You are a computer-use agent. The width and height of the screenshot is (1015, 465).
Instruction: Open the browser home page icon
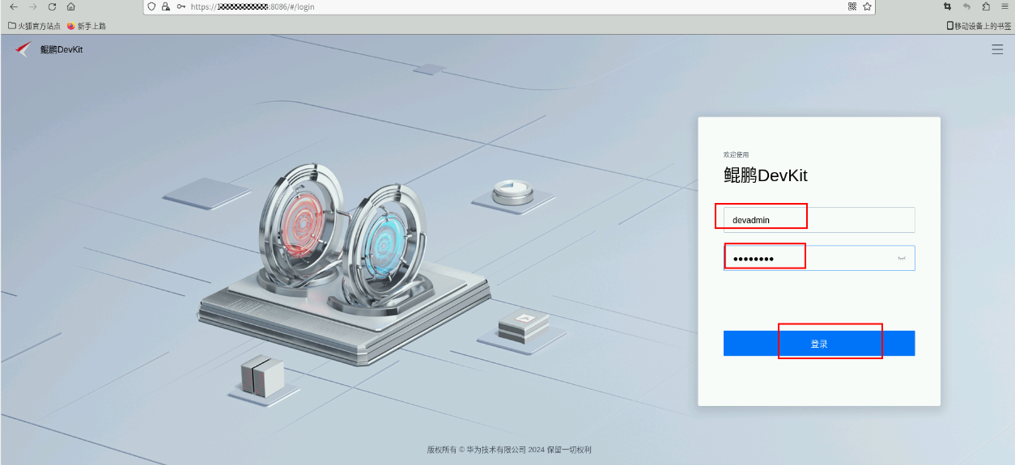pyautogui.click(x=71, y=6)
